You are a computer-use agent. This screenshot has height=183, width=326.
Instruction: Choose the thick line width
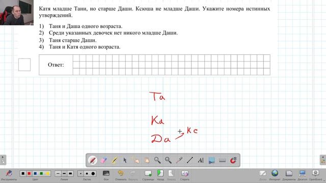[70, 173]
